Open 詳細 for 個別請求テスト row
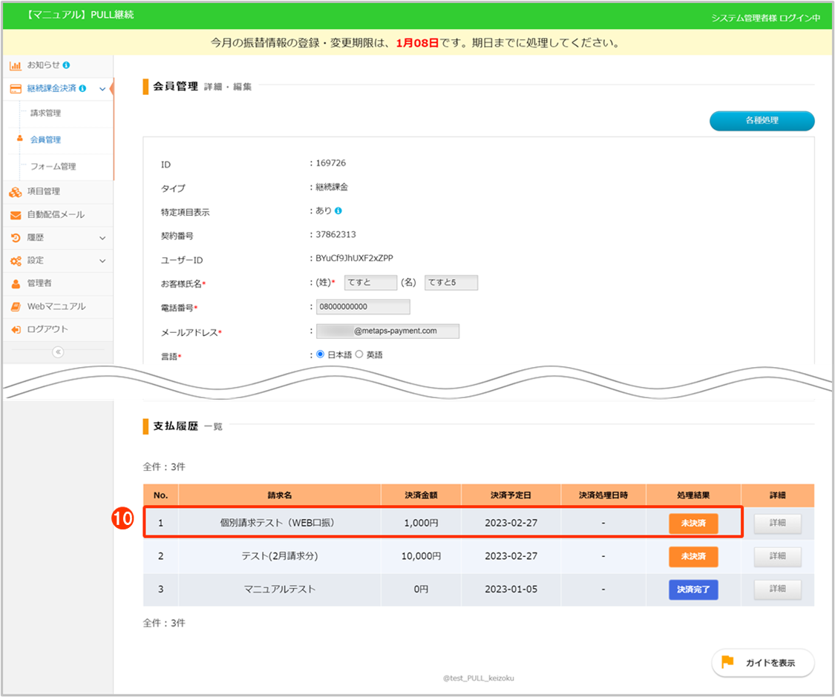835x697 pixels. (777, 523)
